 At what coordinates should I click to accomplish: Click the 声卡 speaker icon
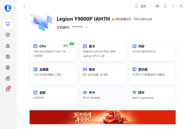(85, 92)
